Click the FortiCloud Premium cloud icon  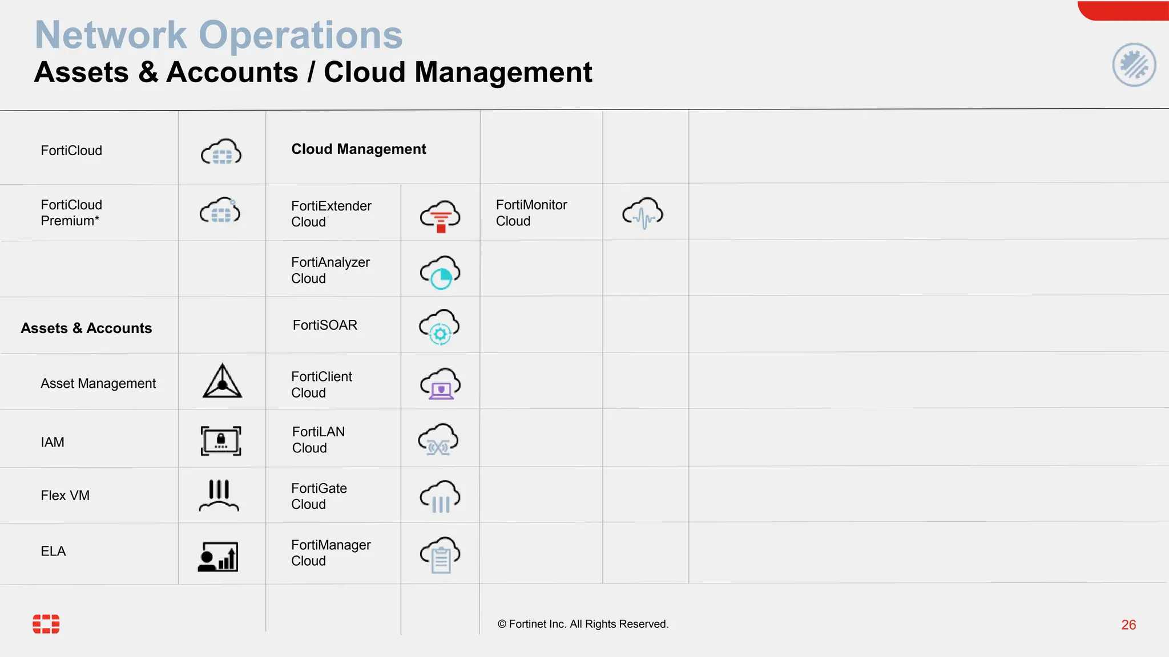[220, 210]
